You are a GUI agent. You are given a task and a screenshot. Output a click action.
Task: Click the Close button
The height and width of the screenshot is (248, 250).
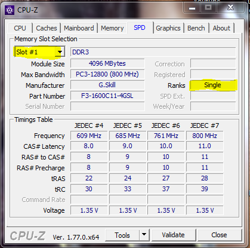(x=219, y=235)
